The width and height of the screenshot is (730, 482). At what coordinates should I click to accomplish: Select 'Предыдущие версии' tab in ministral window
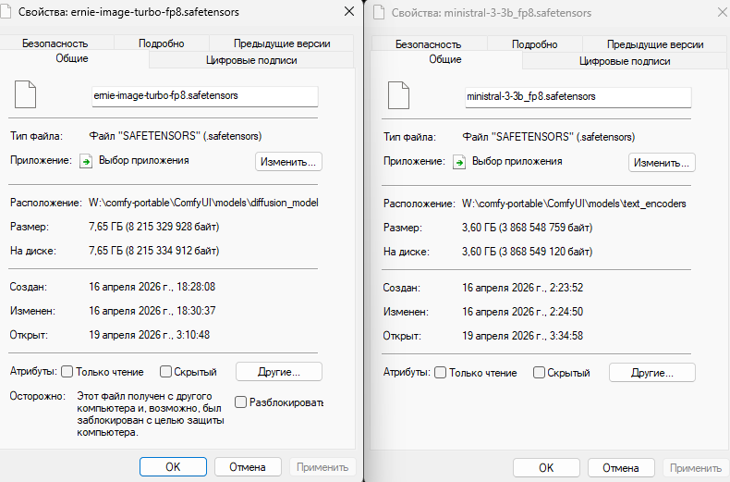point(655,44)
